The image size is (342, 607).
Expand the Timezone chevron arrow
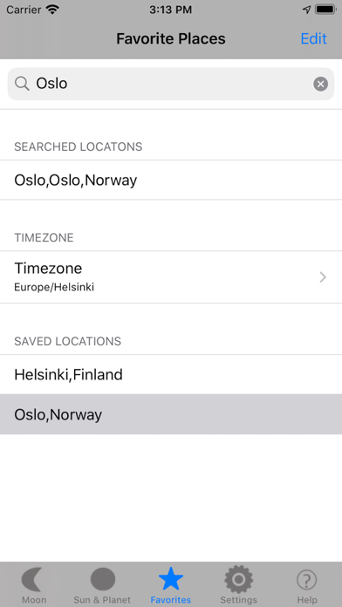(323, 277)
